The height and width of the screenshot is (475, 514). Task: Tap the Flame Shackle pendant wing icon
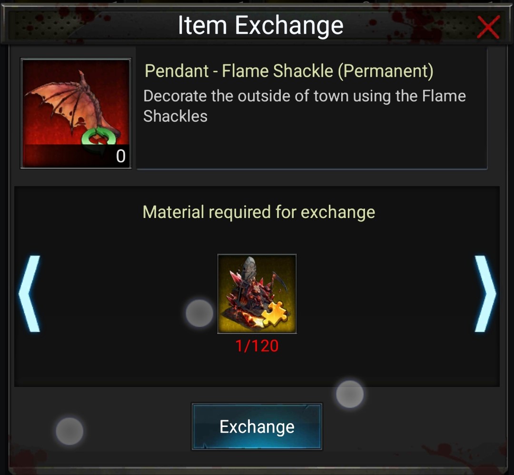tap(76, 113)
